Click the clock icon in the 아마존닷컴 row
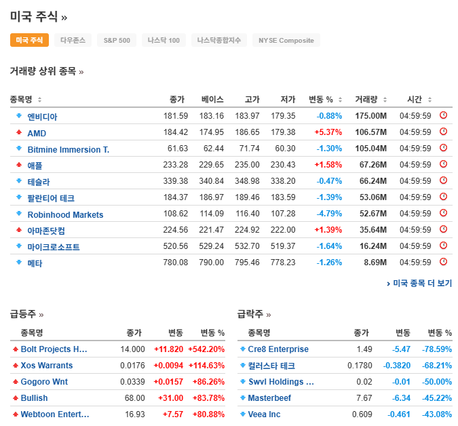Screen dimensions: 458x426 (443, 229)
